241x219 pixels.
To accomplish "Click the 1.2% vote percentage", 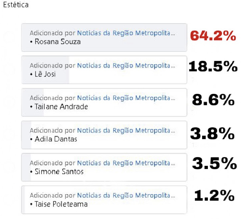I will pos(214,196).
